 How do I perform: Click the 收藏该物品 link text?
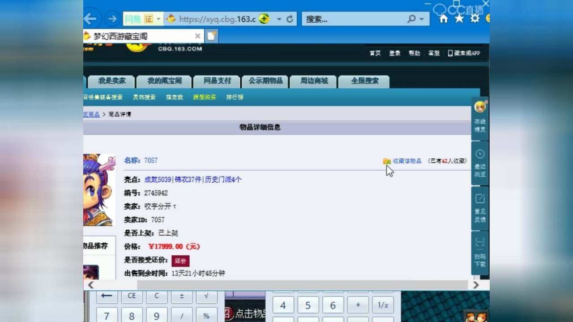(x=407, y=161)
